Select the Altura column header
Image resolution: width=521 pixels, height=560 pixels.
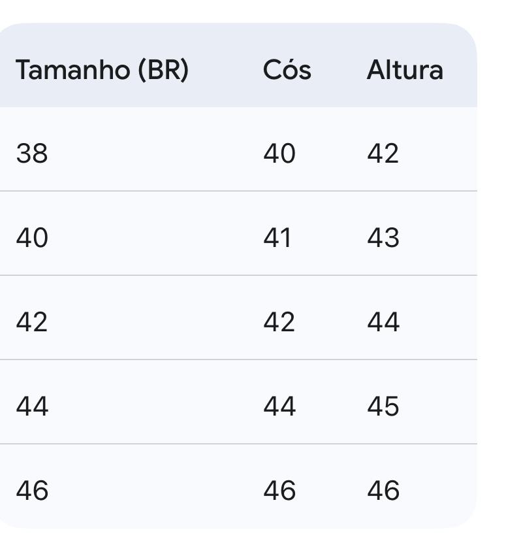[404, 70]
